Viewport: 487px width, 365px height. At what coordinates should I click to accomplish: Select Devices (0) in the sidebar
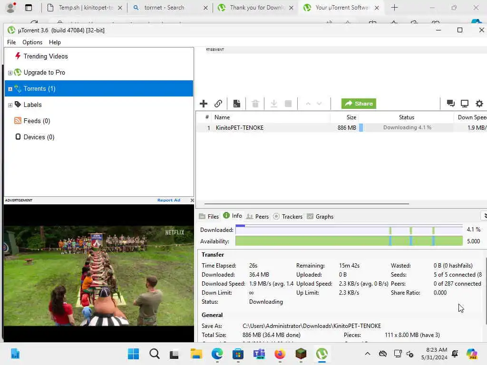[39, 137]
